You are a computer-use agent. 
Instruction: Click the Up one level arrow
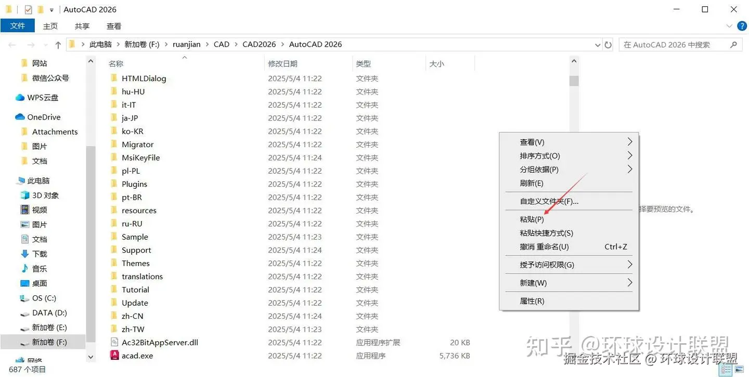58,45
